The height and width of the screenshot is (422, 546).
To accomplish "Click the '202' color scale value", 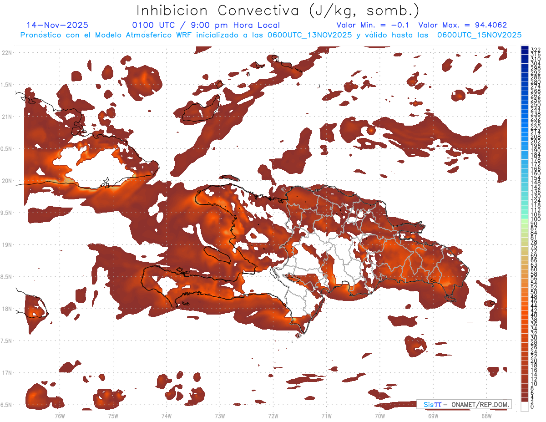I will click(x=536, y=141).
